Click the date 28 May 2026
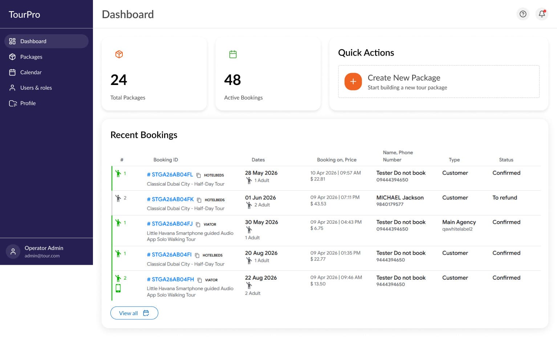The height and width of the screenshot is (341, 557). 261,173
